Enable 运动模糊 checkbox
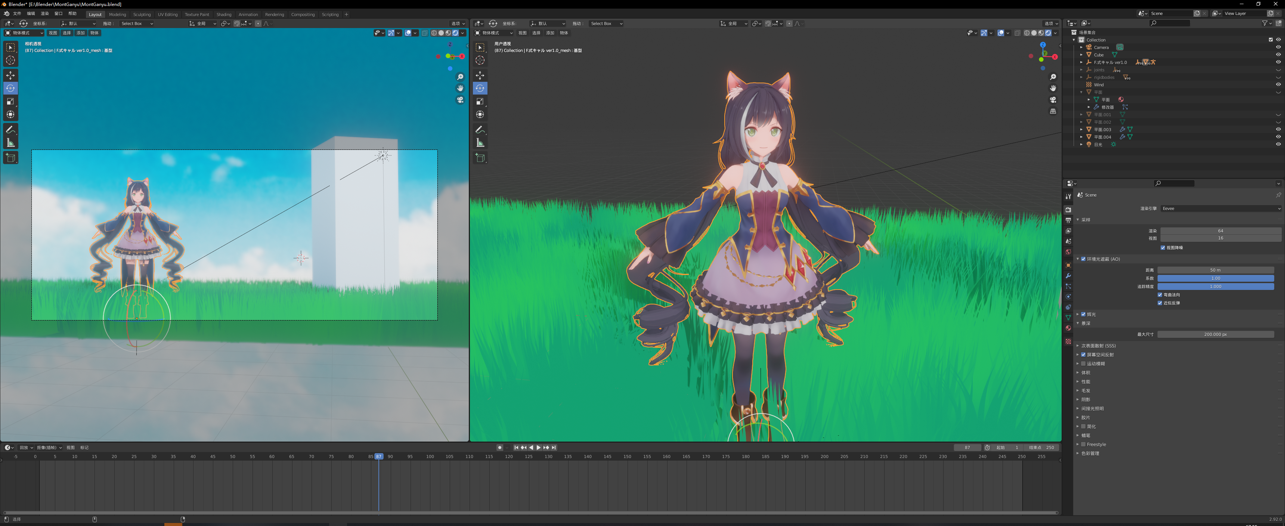 click(1083, 364)
